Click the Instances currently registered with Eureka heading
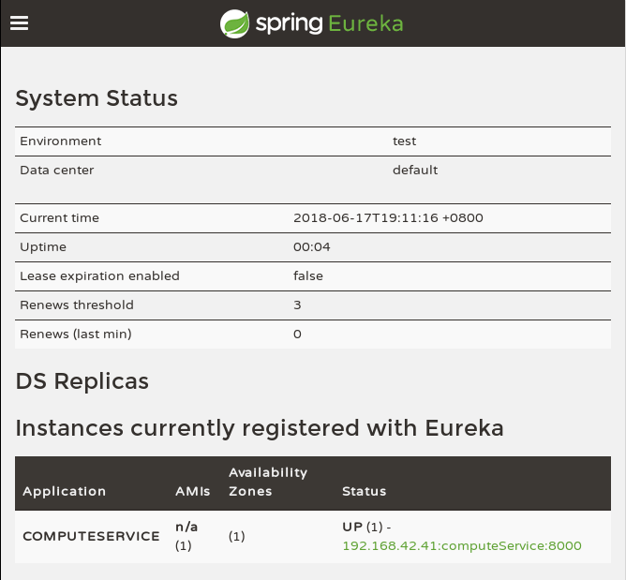Image resolution: width=626 pixels, height=580 pixels. pyautogui.click(x=260, y=428)
